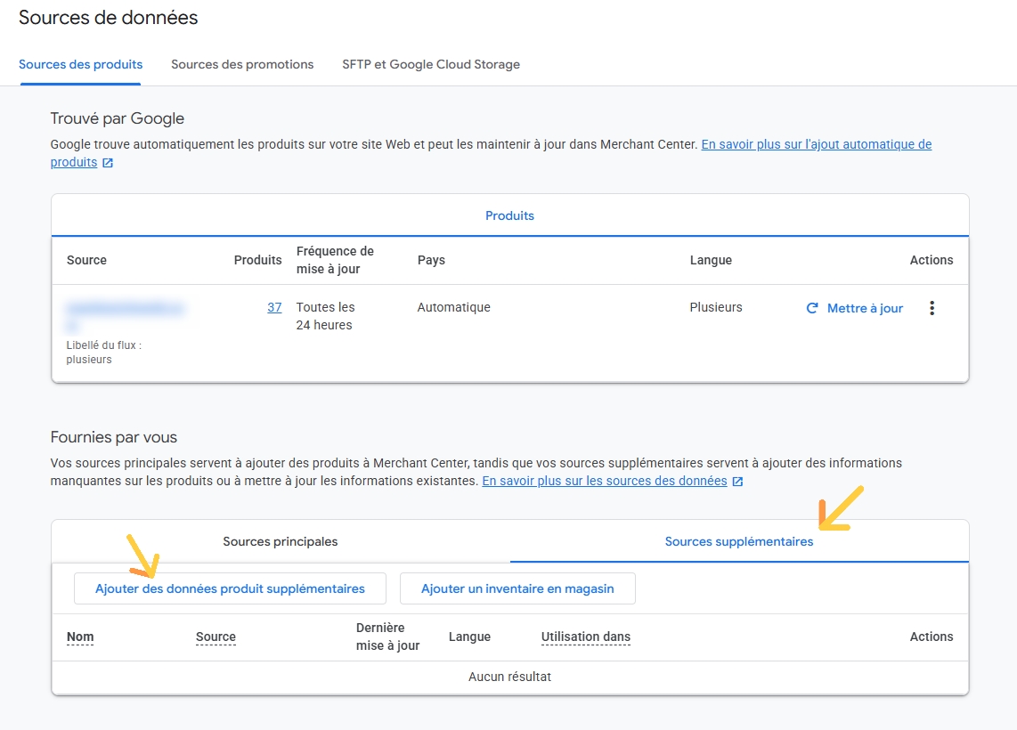The width and height of the screenshot is (1017, 730).
Task: Stay on the Sources des produits tab
Action: point(80,64)
